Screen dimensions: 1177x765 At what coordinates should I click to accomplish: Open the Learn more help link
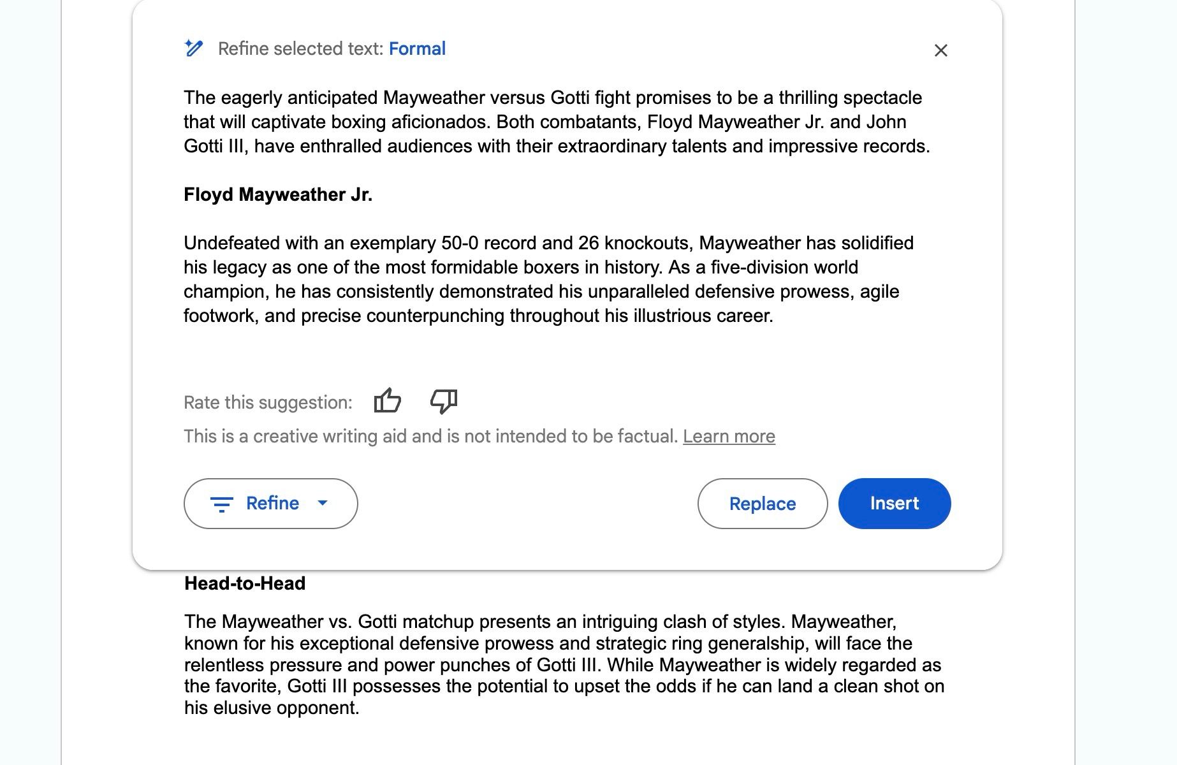729,436
